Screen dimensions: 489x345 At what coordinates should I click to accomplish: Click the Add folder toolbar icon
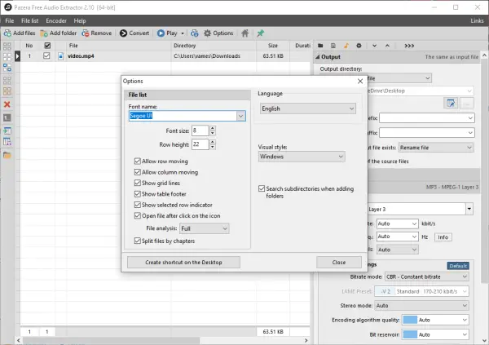coord(43,33)
